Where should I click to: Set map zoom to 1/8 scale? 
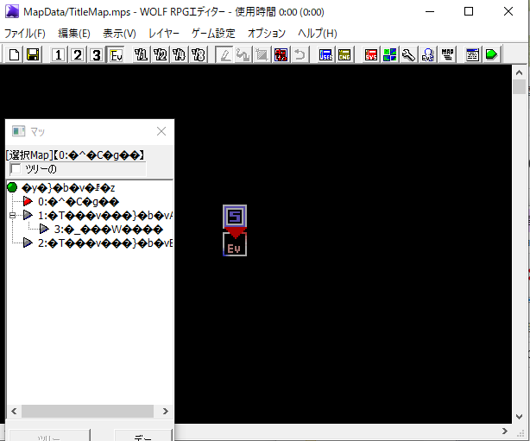pos(198,54)
